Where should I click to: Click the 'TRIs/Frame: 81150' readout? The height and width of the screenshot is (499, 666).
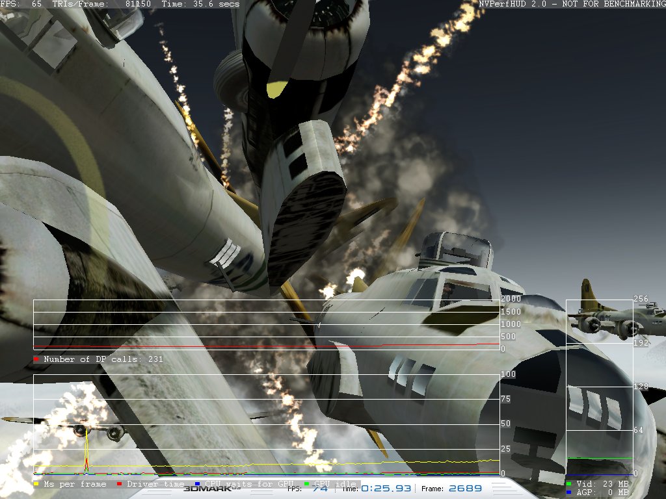(101, 5)
